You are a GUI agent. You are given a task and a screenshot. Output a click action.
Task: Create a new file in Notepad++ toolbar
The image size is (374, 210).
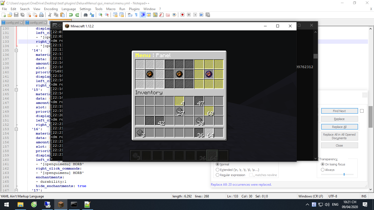pyautogui.click(x=4, y=15)
